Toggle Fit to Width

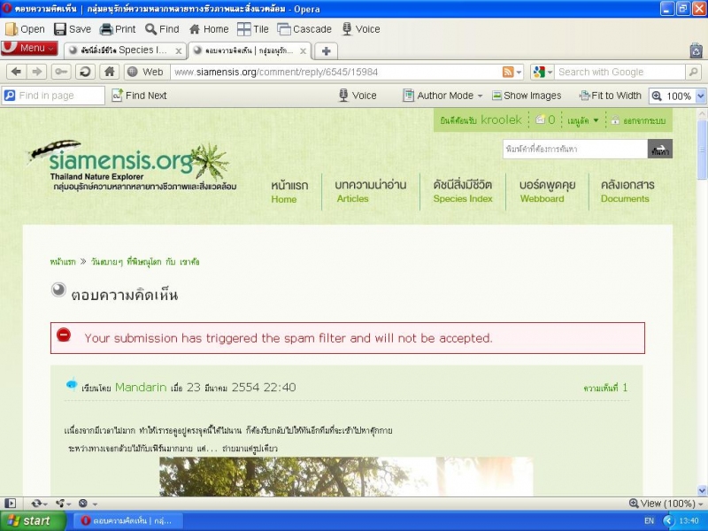pyautogui.click(x=610, y=96)
